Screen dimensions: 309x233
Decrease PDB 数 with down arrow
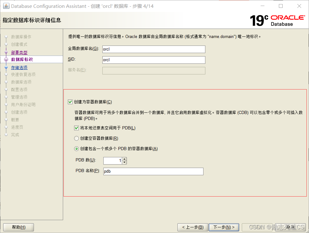tap(124, 162)
